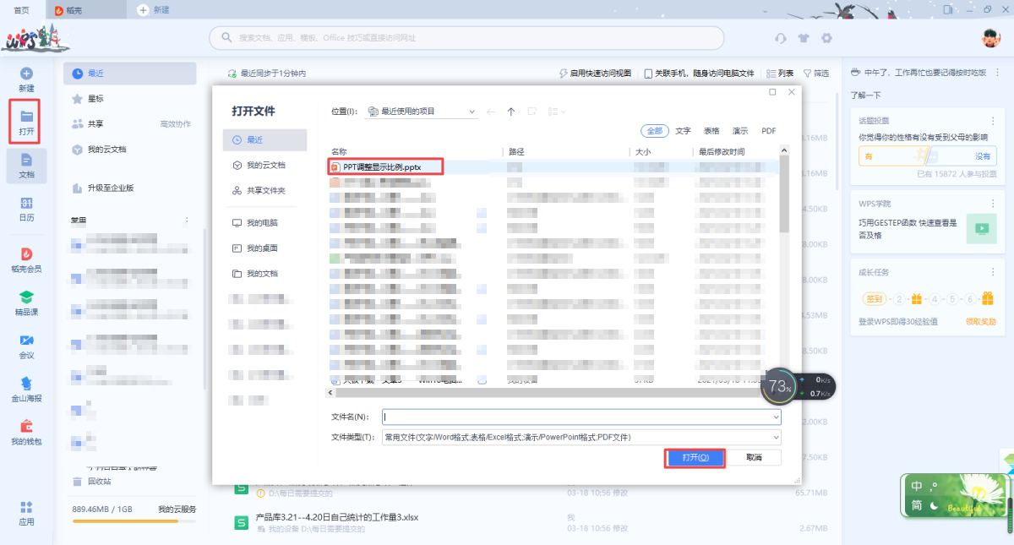Open 金山海报 from the left sidebar
Viewport: 1014px width, 545px height.
26,383
